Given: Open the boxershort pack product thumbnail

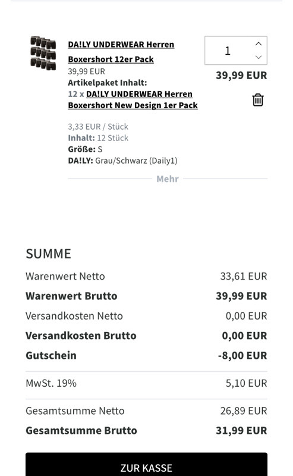Looking at the screenshot, I should tap(43, 53).
